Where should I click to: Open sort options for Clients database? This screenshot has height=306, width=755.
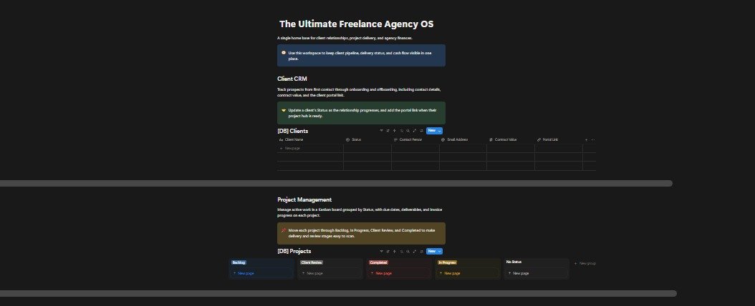(388, 131)
